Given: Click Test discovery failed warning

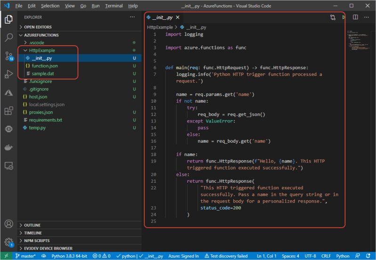Looking at the screenshot, I should [226, 256].
